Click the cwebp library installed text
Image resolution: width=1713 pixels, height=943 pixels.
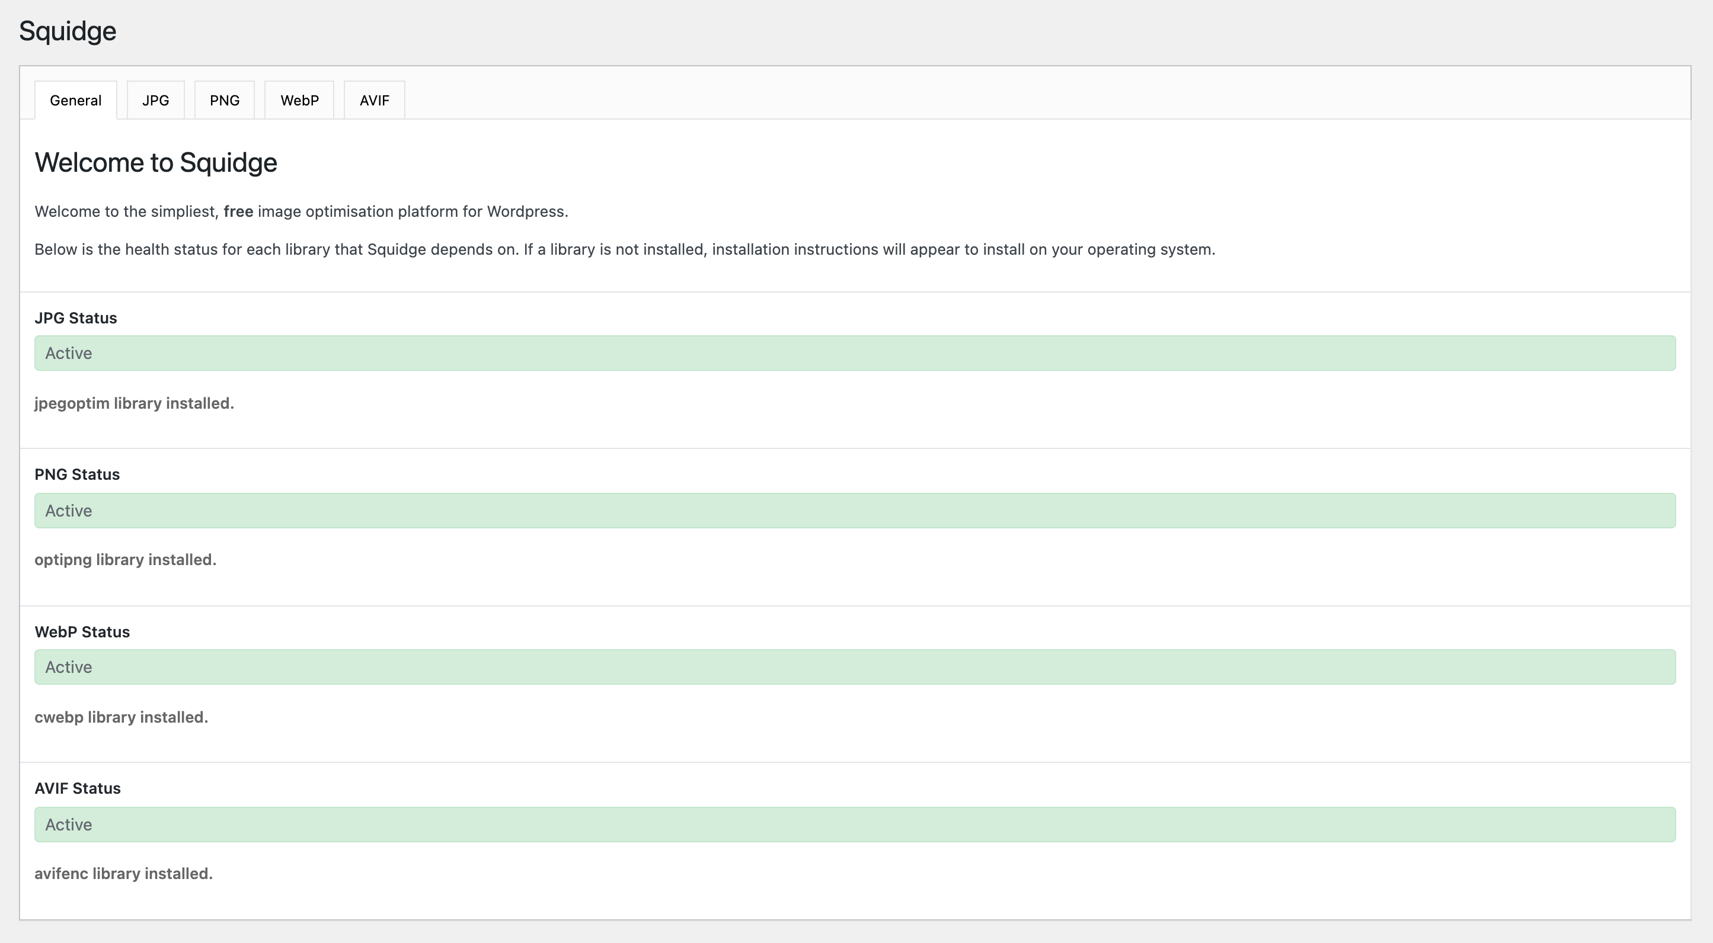point(121,718)
